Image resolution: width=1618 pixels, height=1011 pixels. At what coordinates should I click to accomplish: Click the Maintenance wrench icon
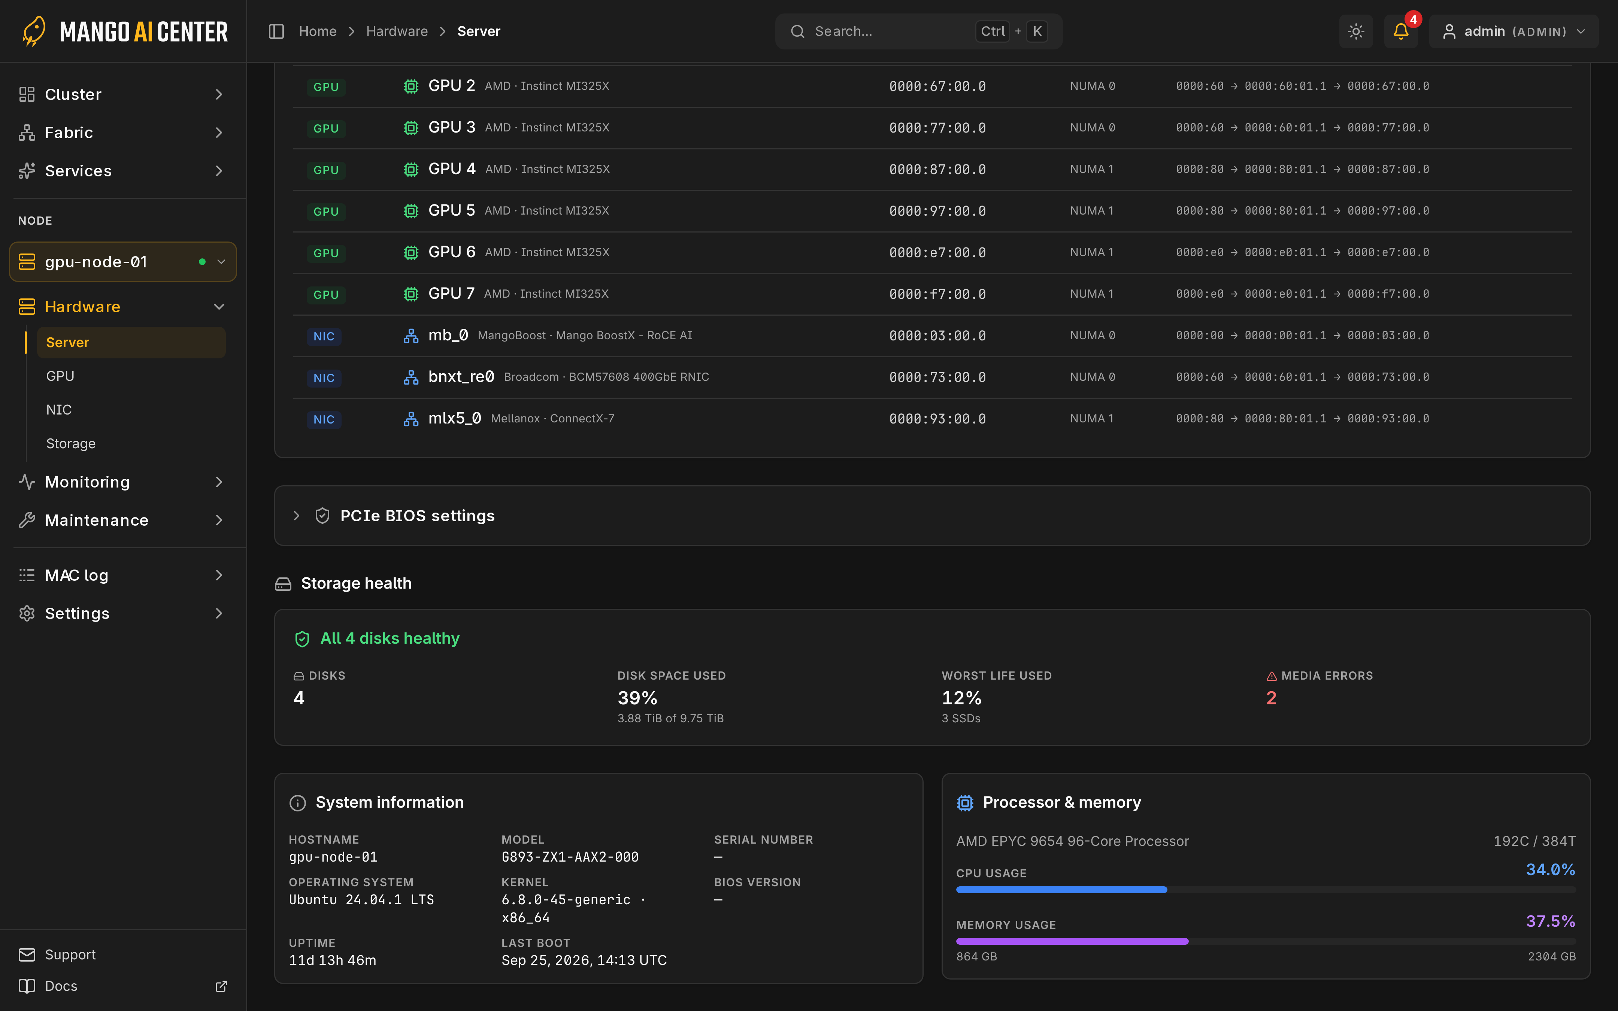pyautogui.click(x=27, y=520)
